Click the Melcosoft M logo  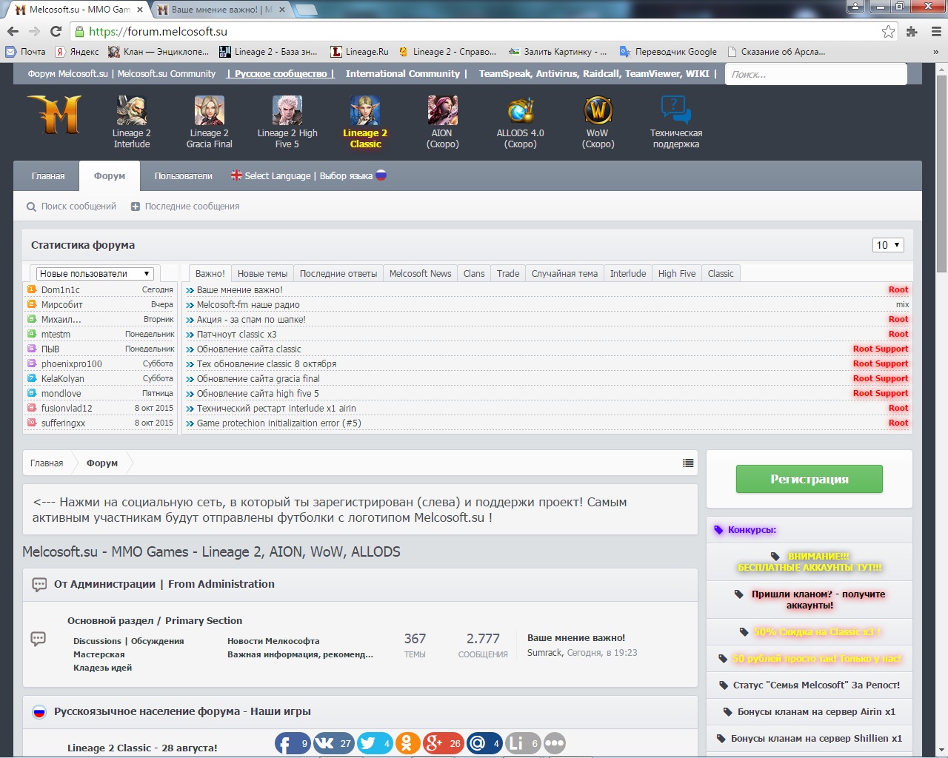[55, 114]
